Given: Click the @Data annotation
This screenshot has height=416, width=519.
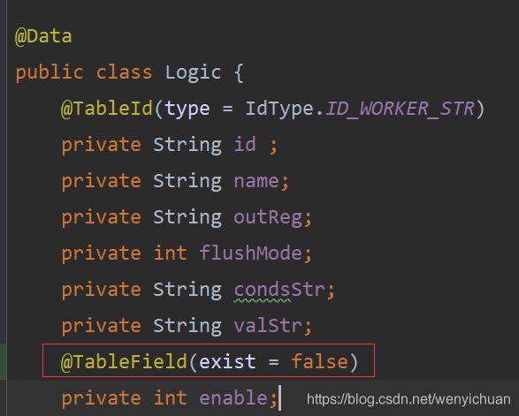Looking at the screenshot, I should (x=43, y=36).
